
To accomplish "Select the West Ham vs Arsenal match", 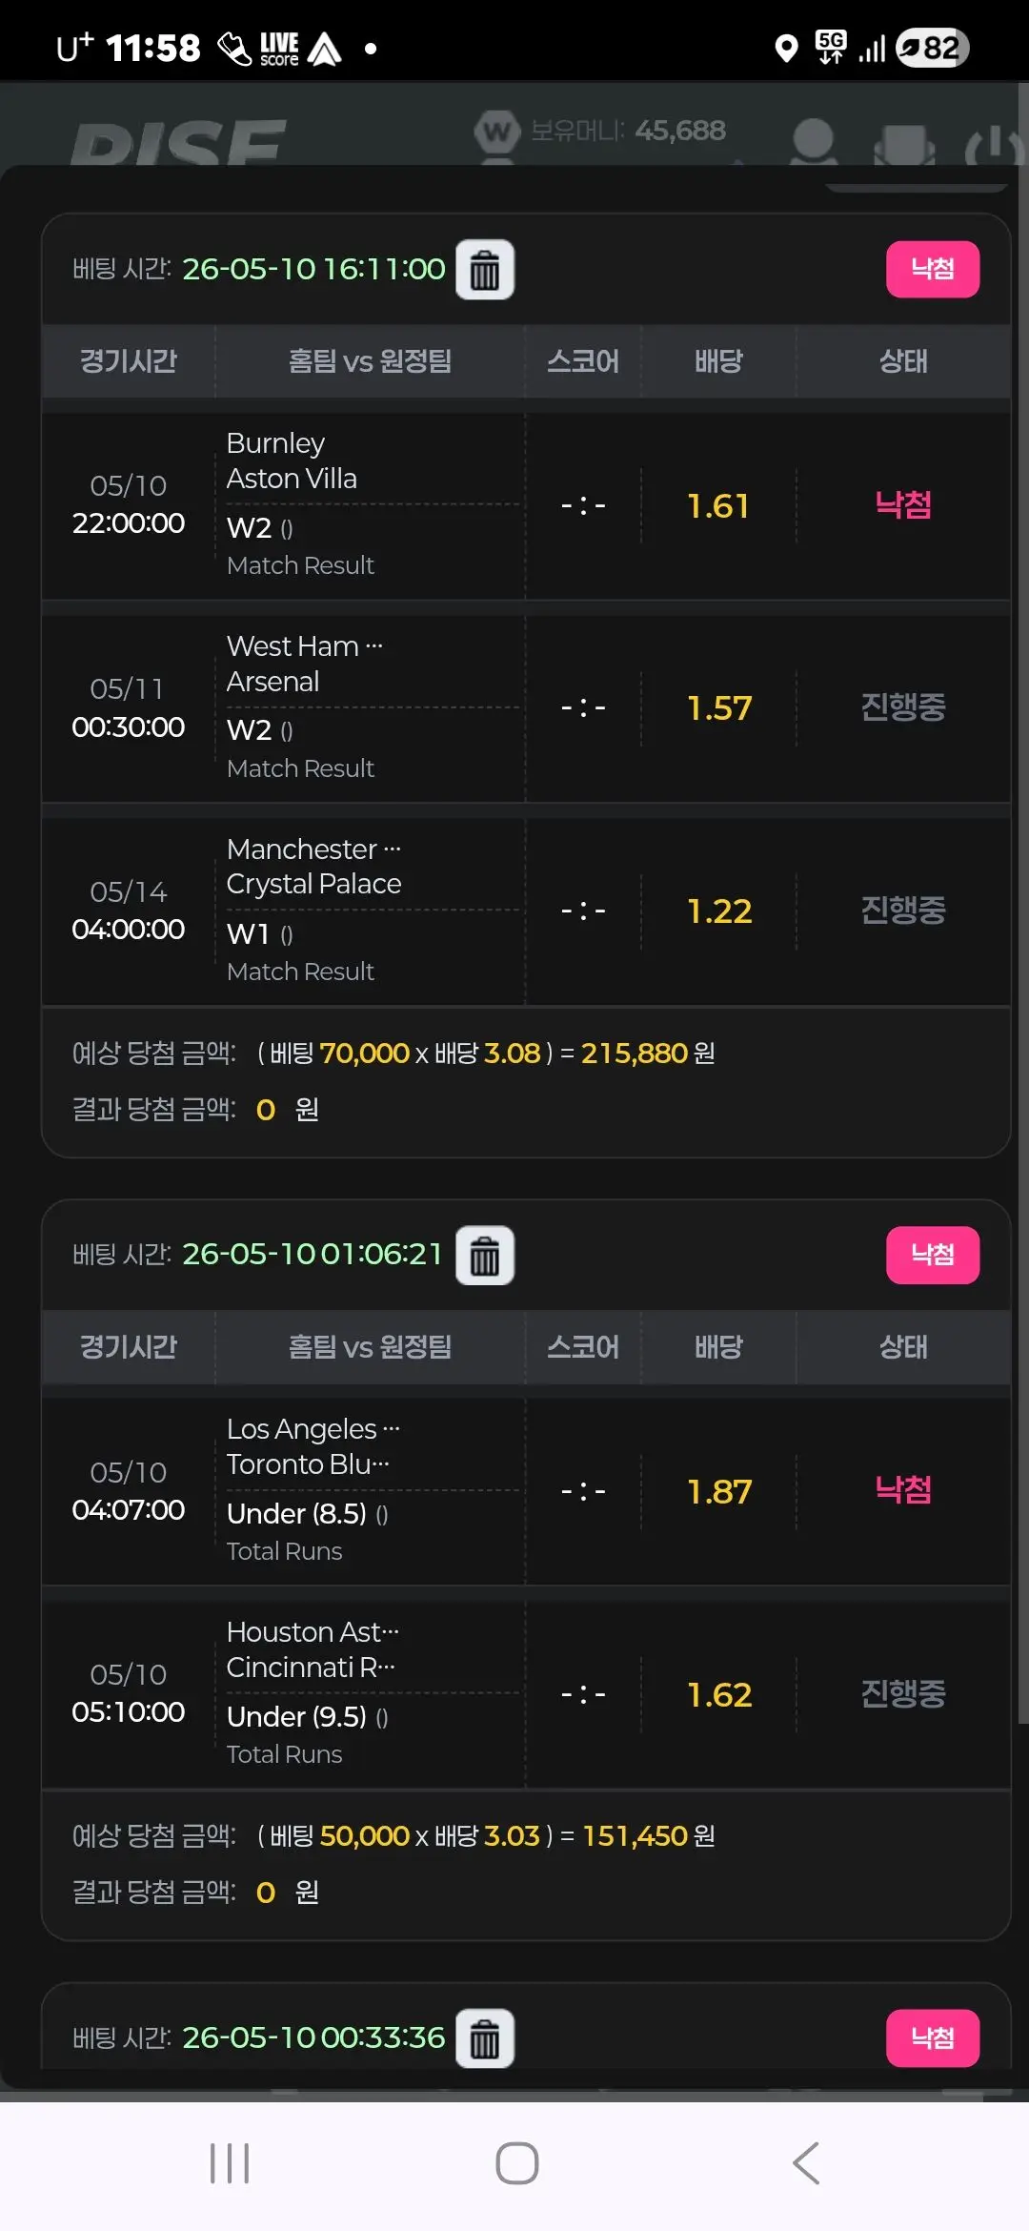I will tap(526, 708).
